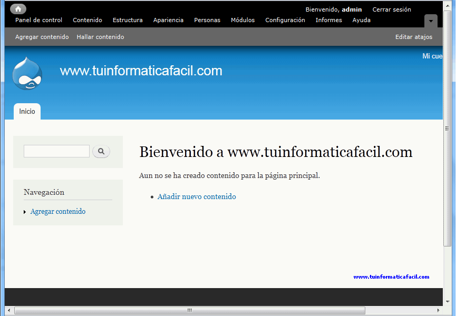456x316 pixels.
Task: Click the Navegación block heading
Action: 44,192
